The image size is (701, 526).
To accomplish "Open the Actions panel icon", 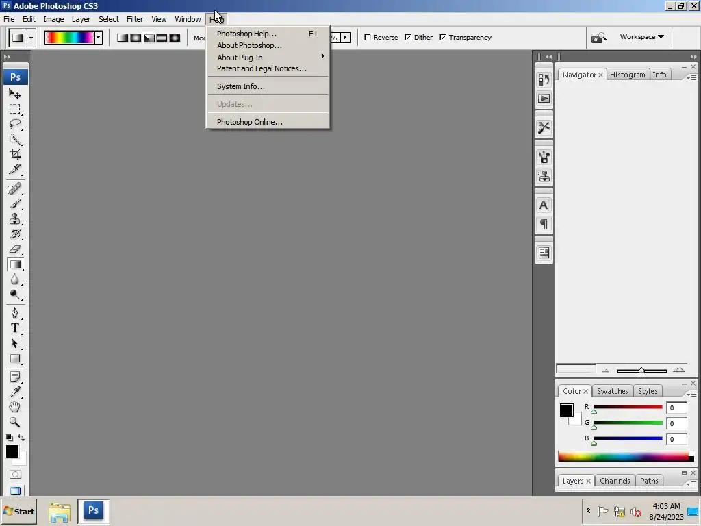I will [544, 99].
